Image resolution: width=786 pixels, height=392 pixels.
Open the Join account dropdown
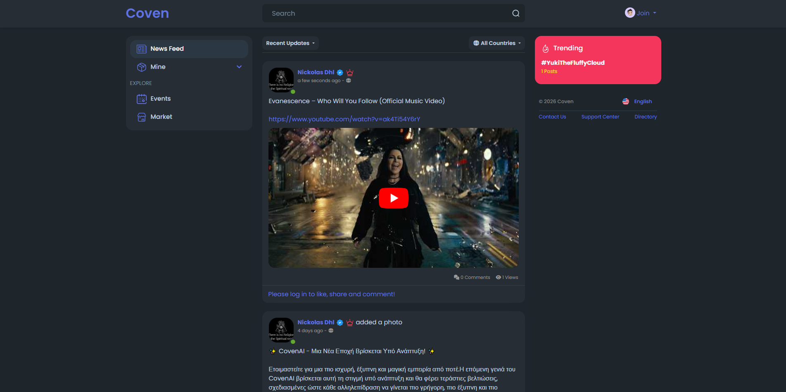(x=641, y=13)
